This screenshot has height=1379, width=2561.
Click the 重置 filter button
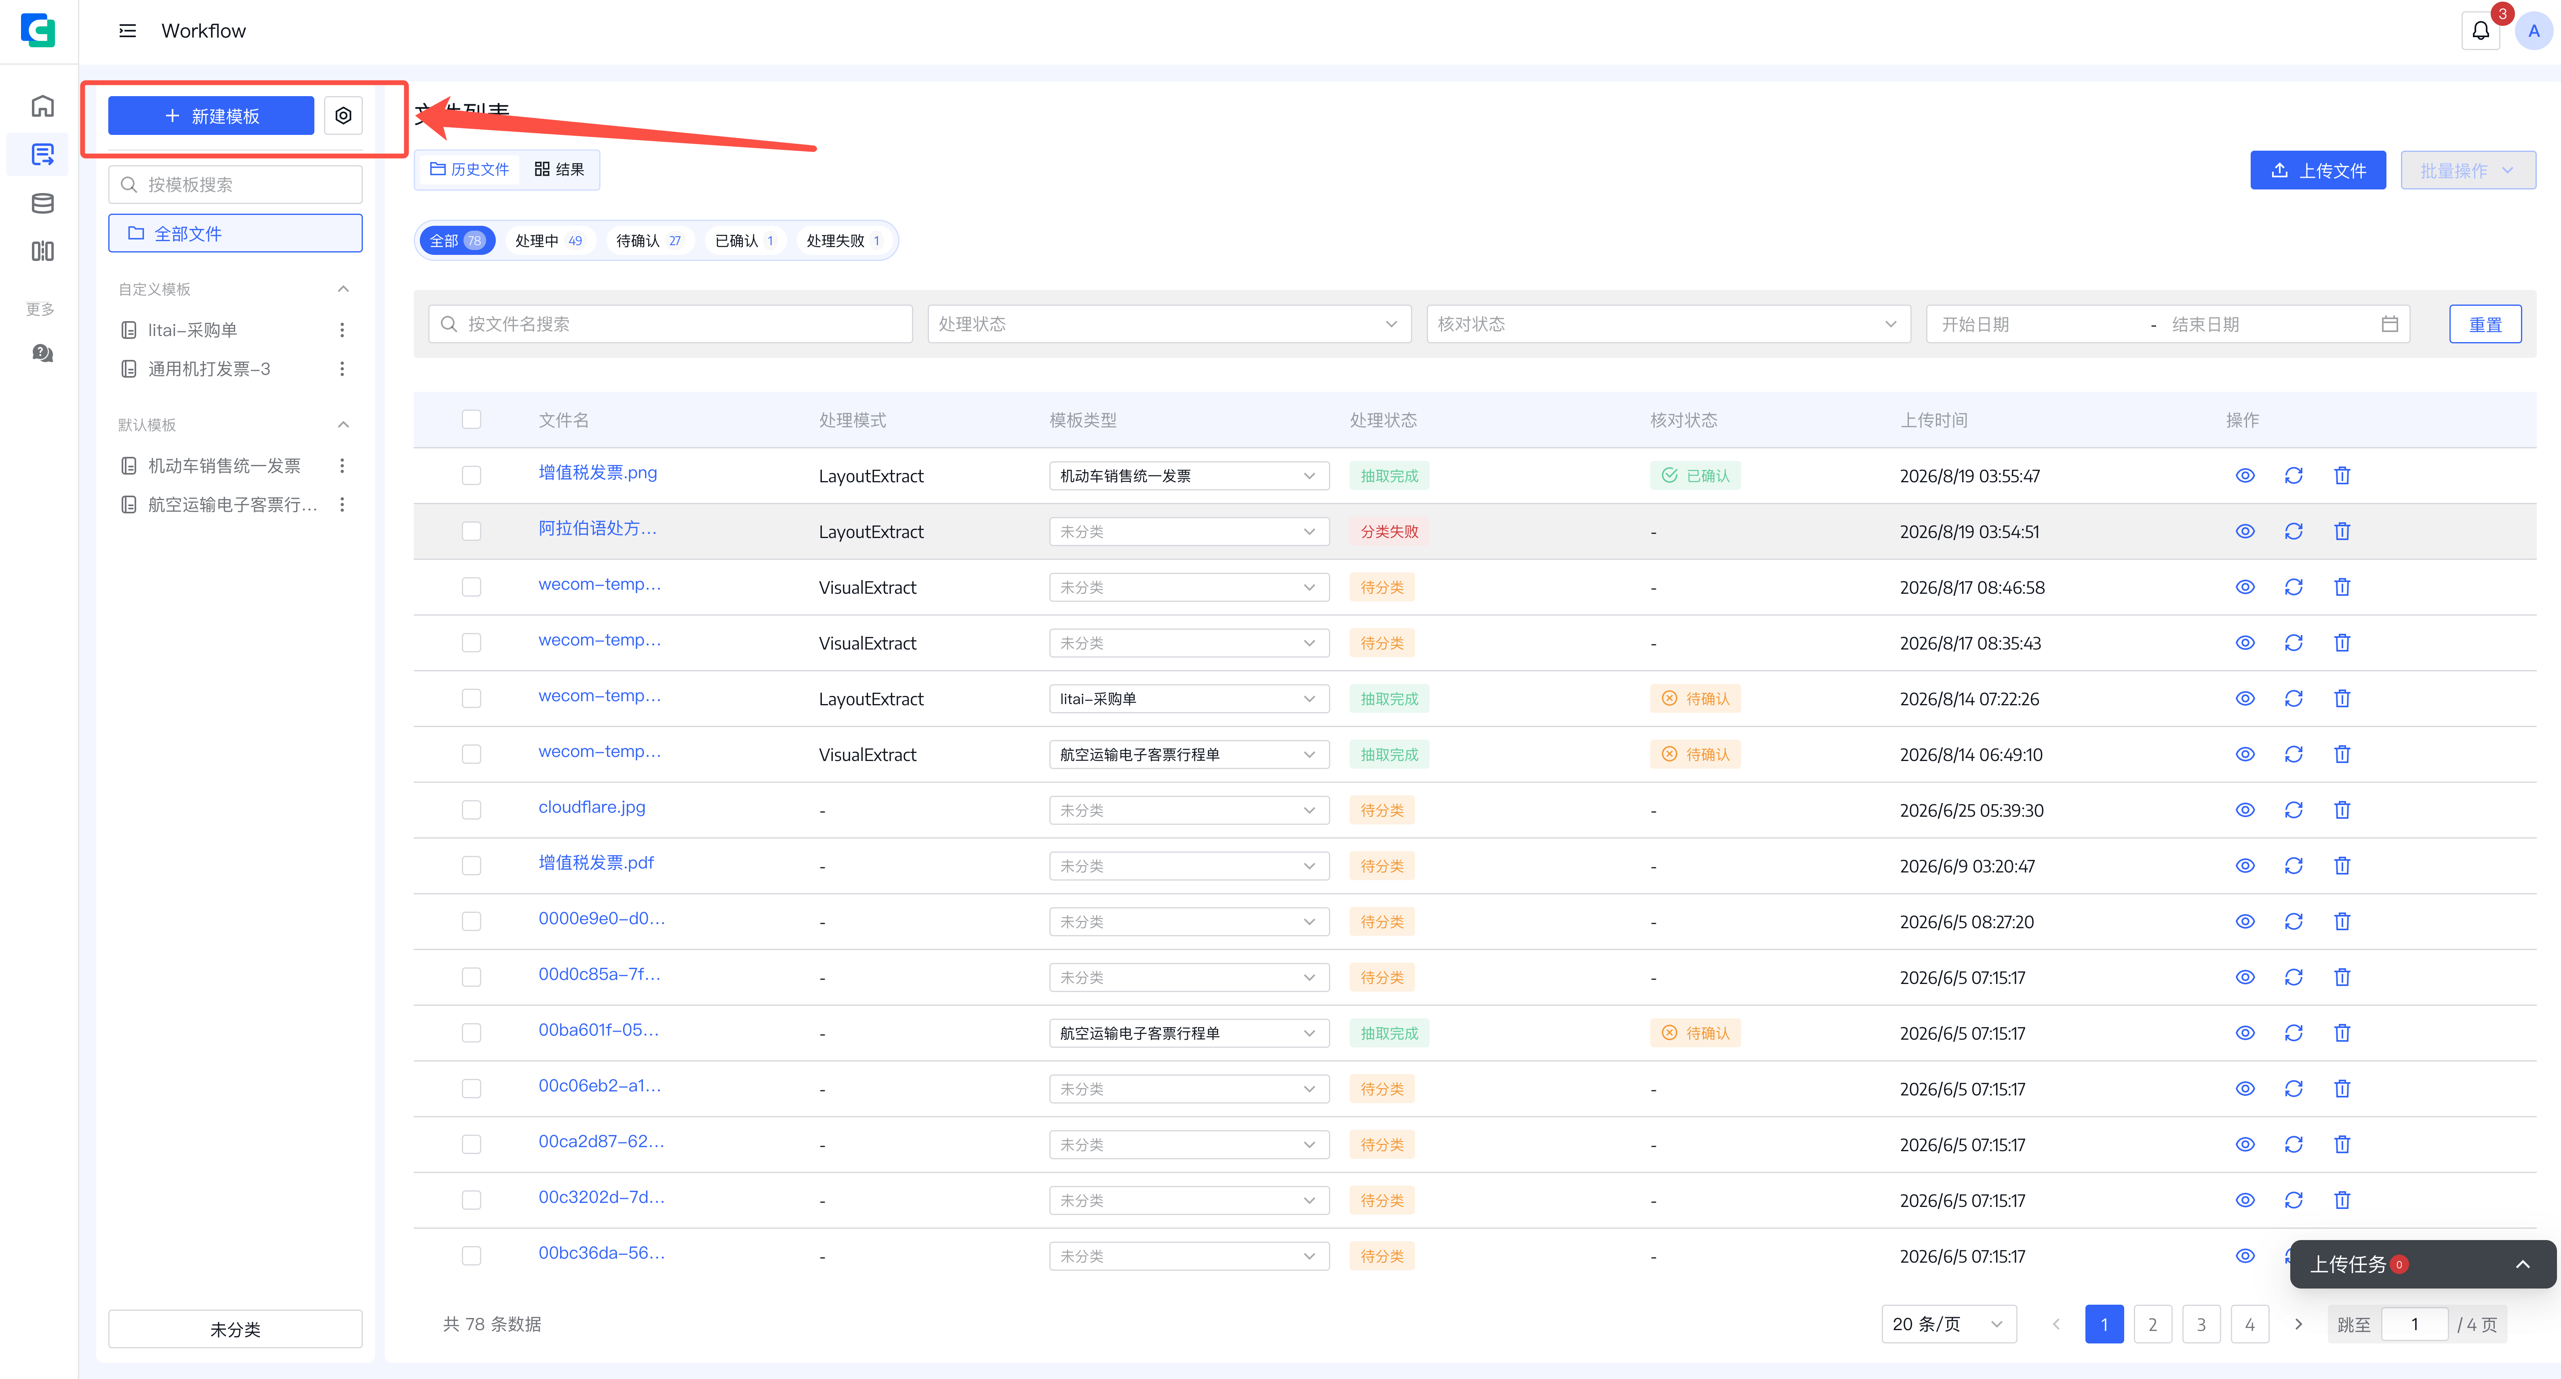pyautogui.click(x=2485, y=324)
